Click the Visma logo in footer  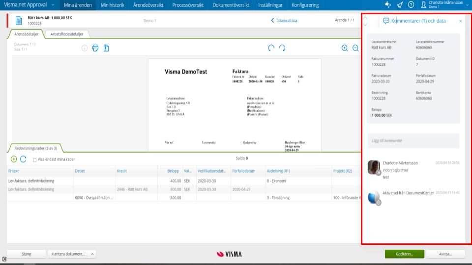pos(229,254)
